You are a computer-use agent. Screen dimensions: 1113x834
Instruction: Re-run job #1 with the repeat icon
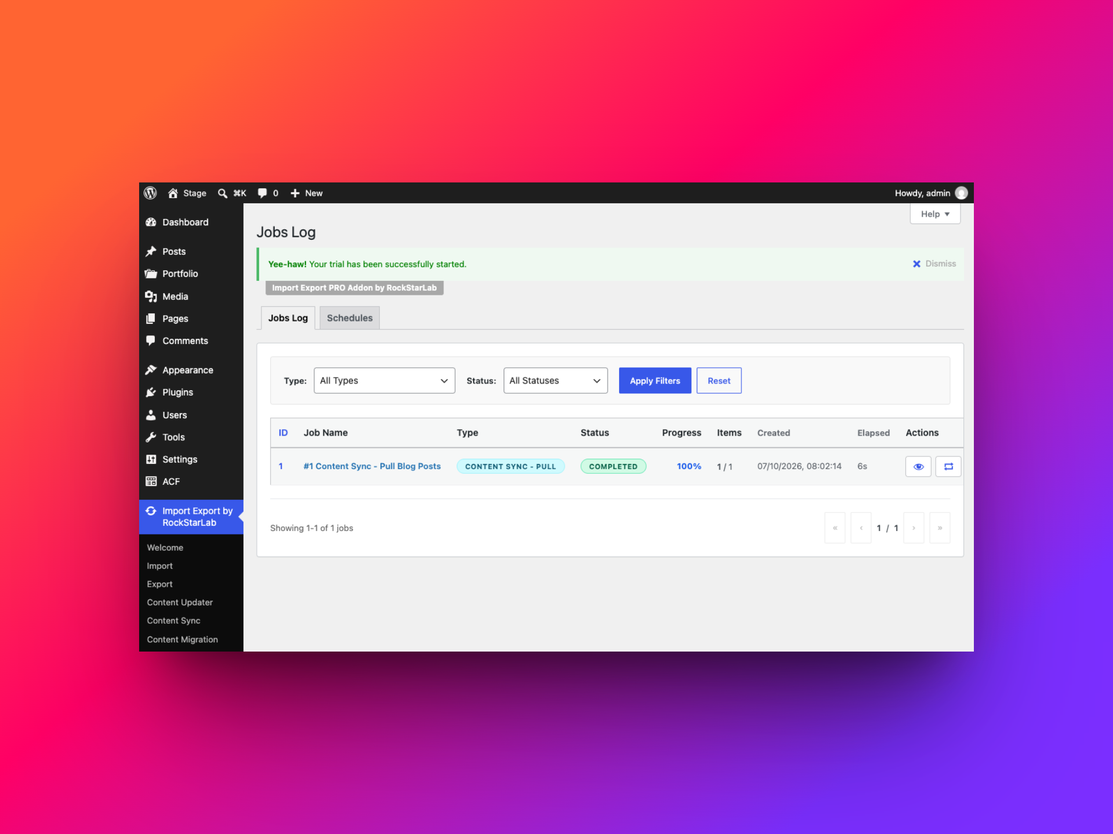tap(948, 466)
